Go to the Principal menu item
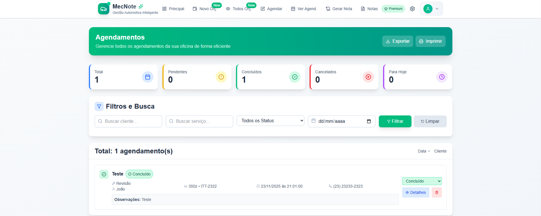Screen dimensions: 541x216 click(173, 9)
